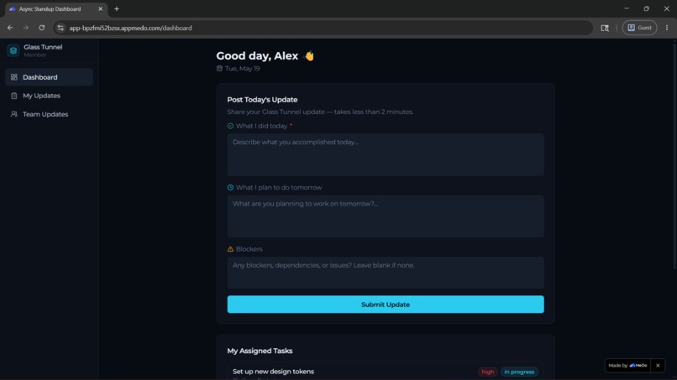Click the warning icon beside Blockers
The width and height of the screenshot is (677, 380).
pyautogui.click(x=230, y=249)
